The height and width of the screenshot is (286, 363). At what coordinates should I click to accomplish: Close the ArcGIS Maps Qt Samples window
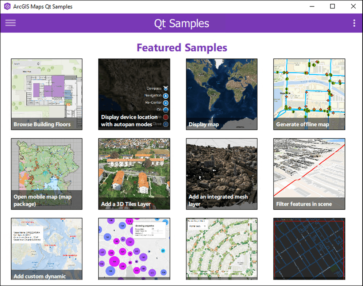[353, 6]
